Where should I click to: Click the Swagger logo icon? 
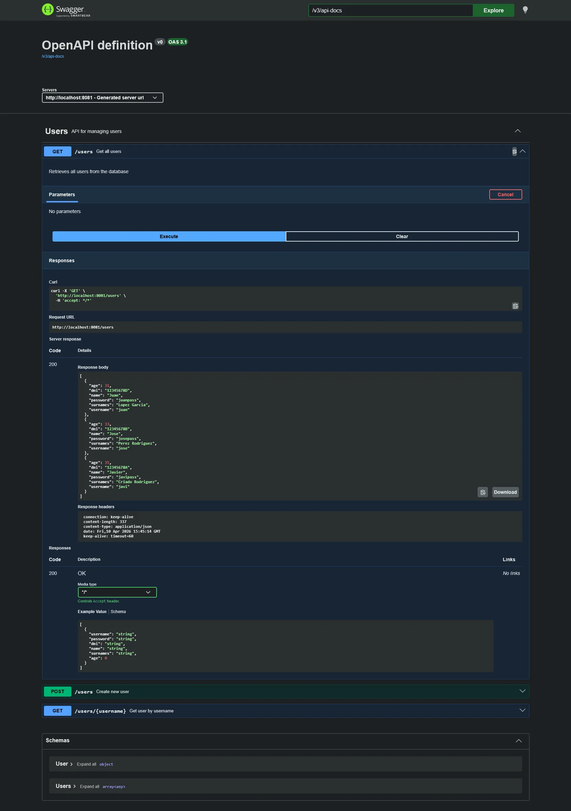[x=47, y=10]
